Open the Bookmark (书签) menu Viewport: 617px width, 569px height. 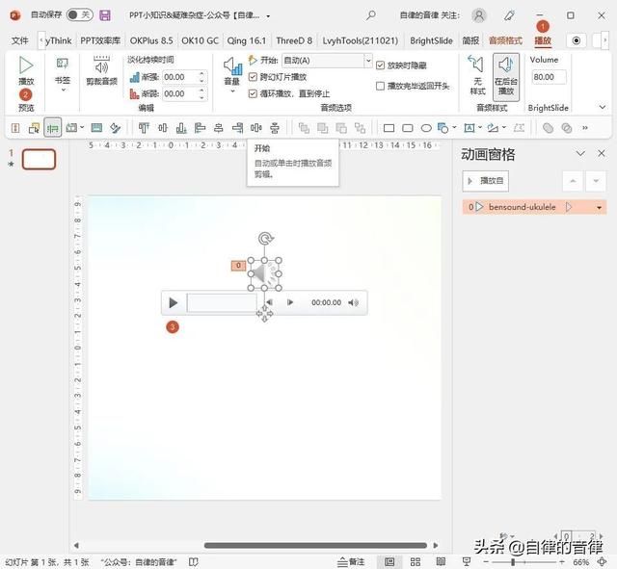(62, 74)
